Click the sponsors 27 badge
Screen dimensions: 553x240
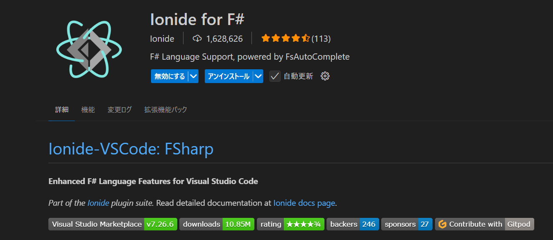click(407, 224)
